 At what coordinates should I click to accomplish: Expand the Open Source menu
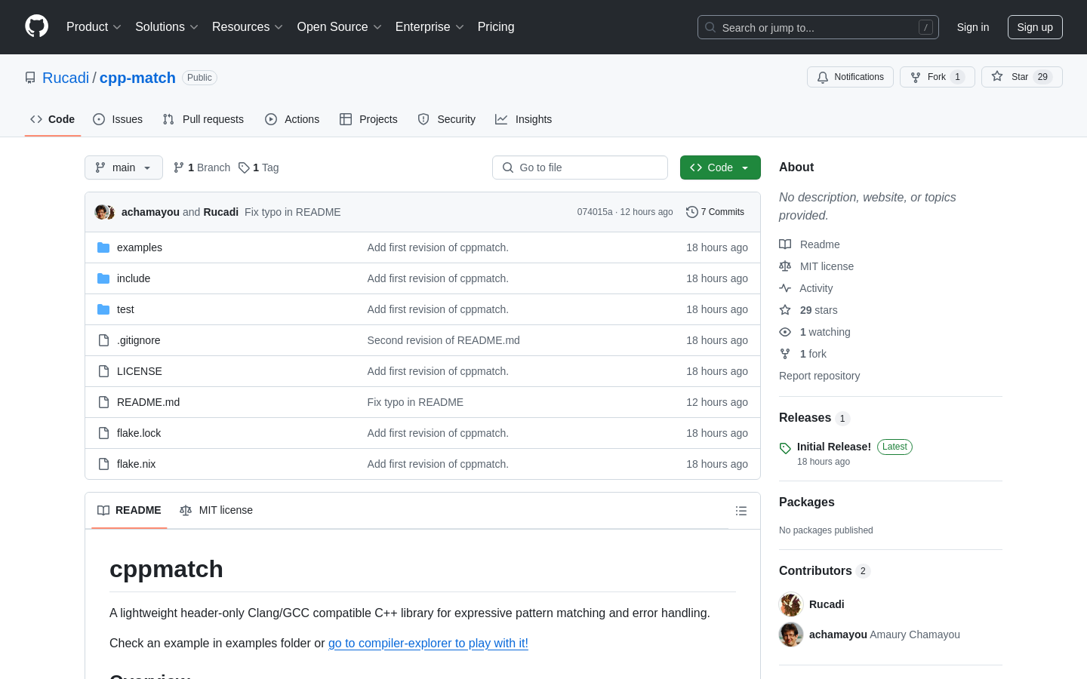click(340, 27)
